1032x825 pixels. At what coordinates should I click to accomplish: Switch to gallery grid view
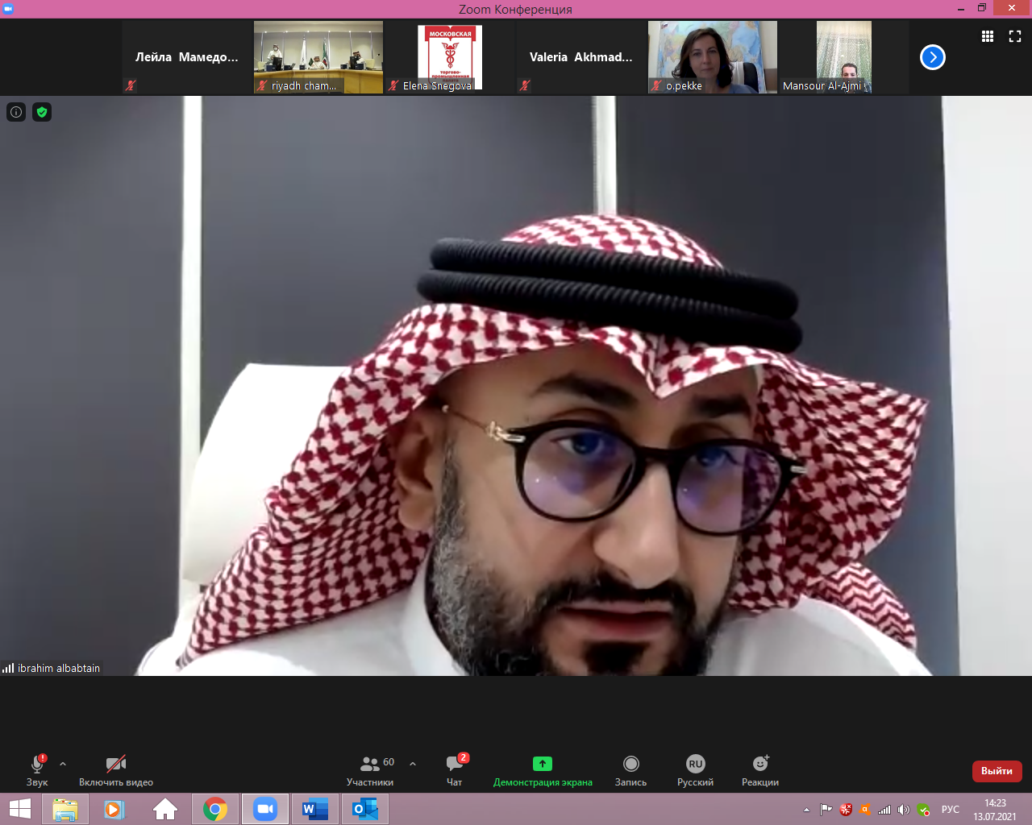[987, 36]
